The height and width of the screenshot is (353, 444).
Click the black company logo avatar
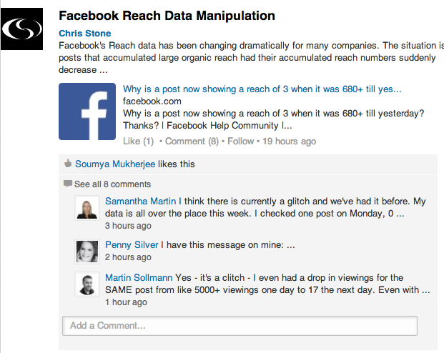click(x=21, y=29)
